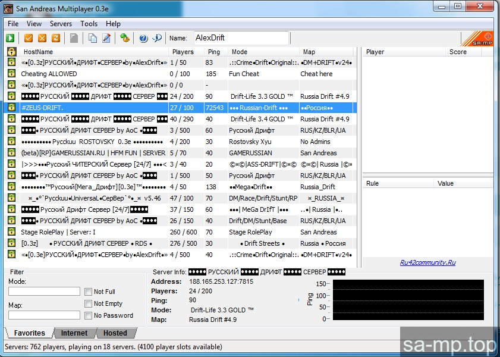The height and width of the screenshot is (357, 500).
Task: Click the lock icon beside Cheating ALLOWED
Action: point(12,73)
